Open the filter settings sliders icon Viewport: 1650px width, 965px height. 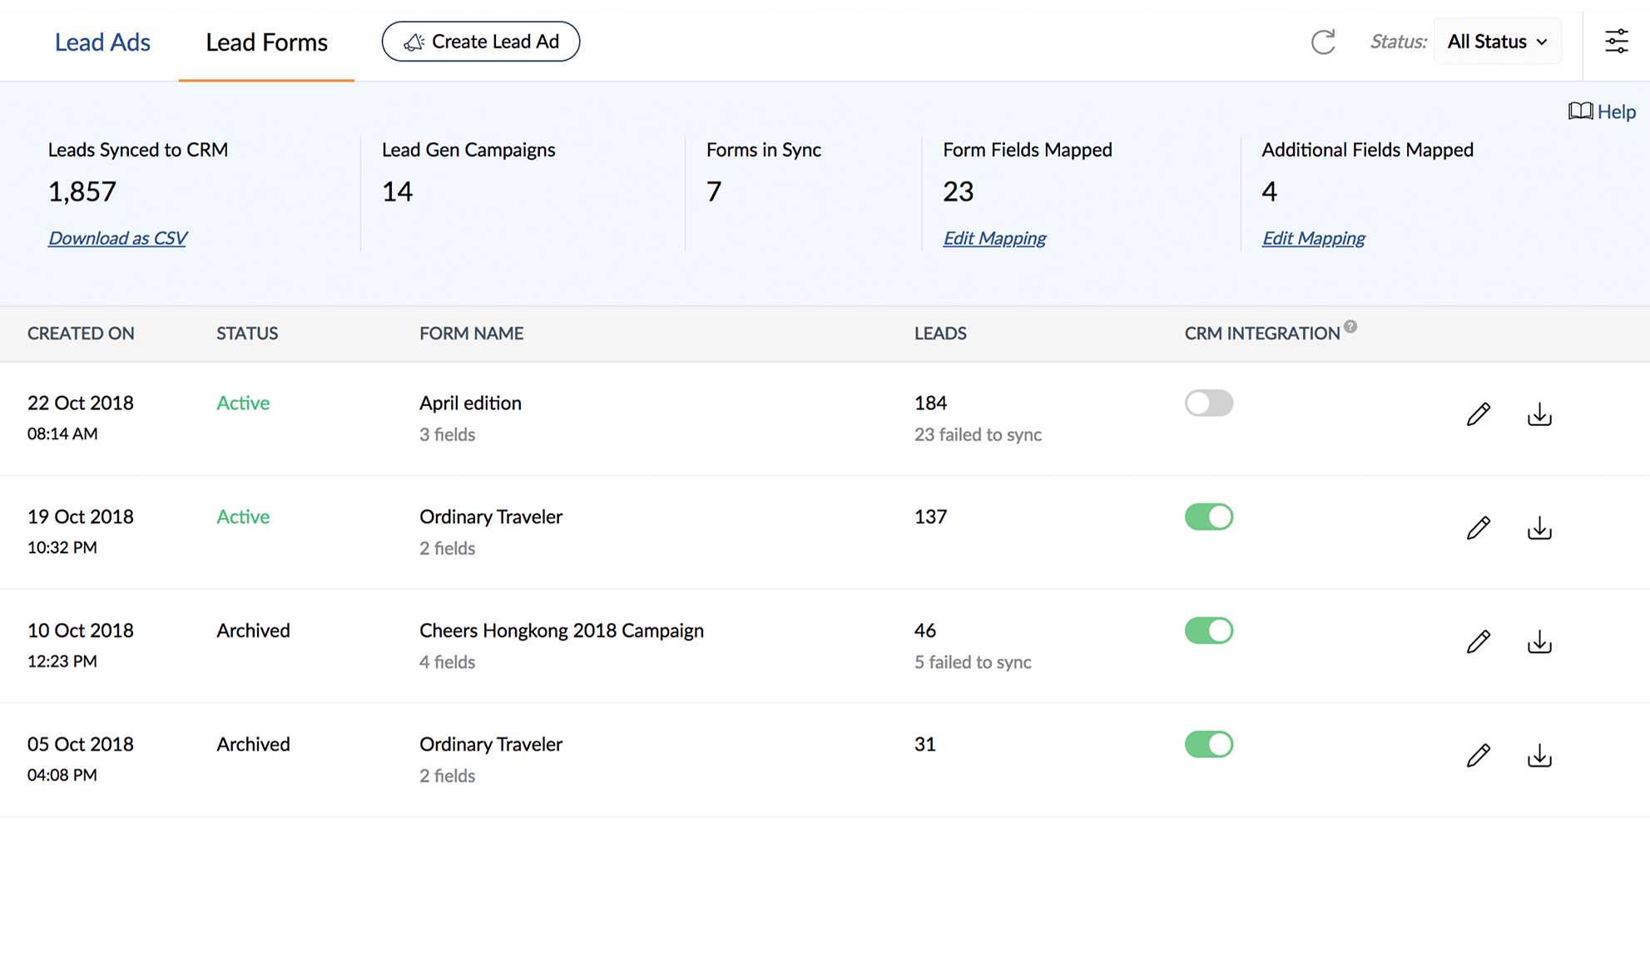(x=1617, y=41)
